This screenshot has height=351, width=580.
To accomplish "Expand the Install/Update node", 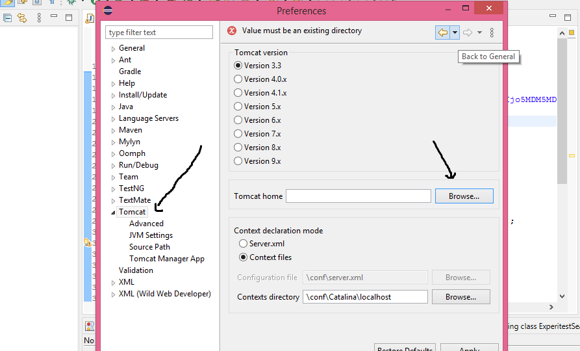I will (x=113, y=96).
